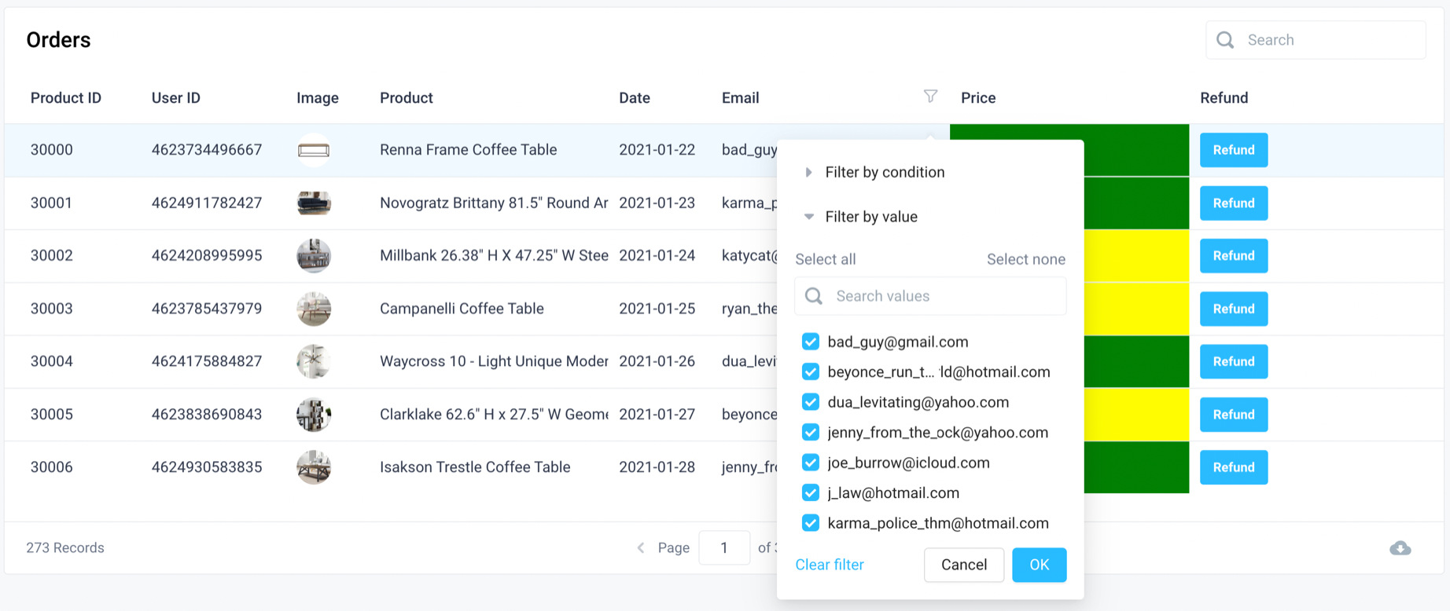
Task: Select date 2021-01-28 cell
Action: point(657,467)
